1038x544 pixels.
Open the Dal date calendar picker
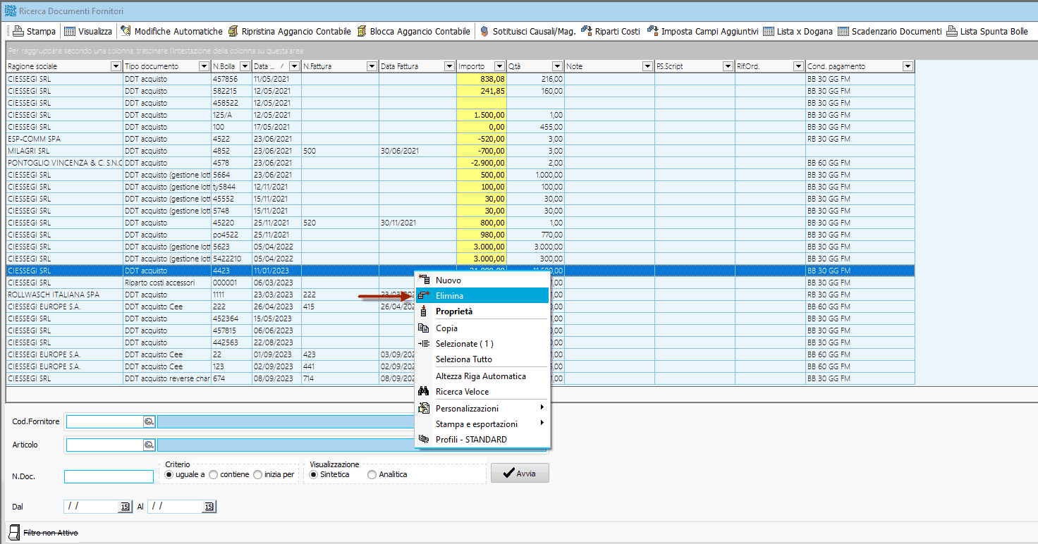[x=125, y=507]
